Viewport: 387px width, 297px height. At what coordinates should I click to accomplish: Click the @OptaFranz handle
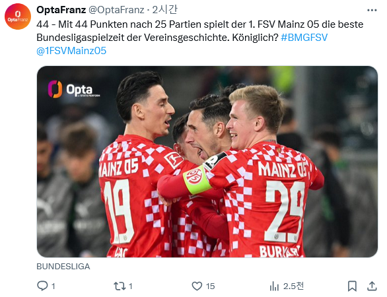point(116,10)
